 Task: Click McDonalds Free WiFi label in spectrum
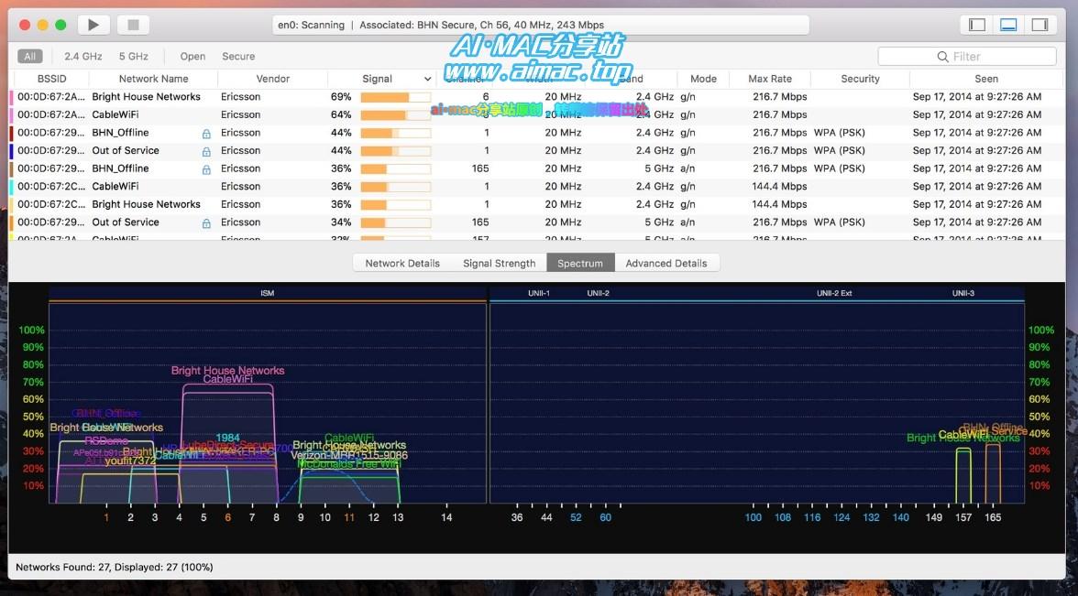(x=348, y=464)
